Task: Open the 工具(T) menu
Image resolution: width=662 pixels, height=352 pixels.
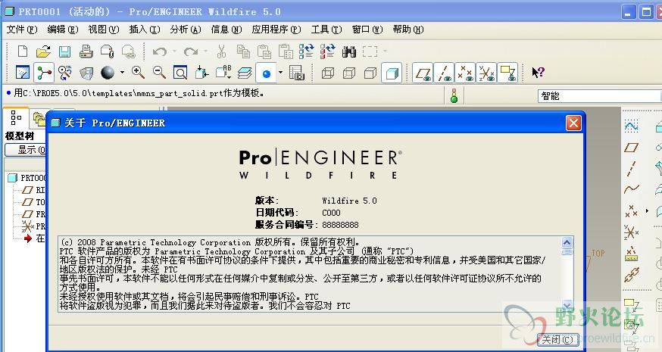Action: pos(326,30)
